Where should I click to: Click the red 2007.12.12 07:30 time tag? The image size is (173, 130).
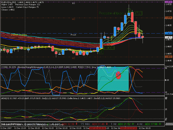(x=129, y=128)
